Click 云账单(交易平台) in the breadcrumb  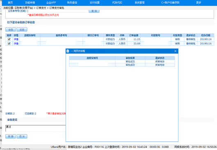coord(24,8)
